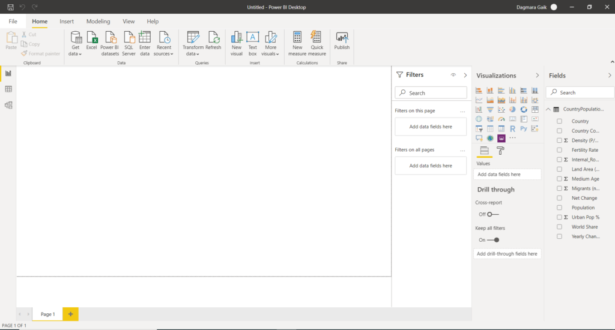The image size is (615, 330).
Task: Switch to Data view in left sidebar
Action: [x=8, y=89]
